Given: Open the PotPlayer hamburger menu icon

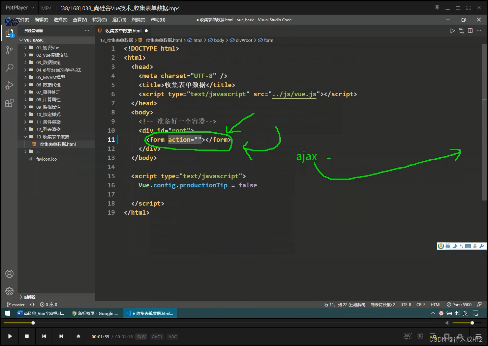Looking at the screenshot, I should (x=478, y=337).
